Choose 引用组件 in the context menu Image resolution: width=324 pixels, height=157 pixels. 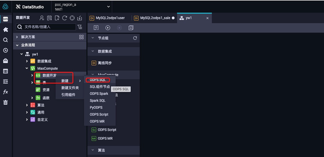[x=69, y=95]
